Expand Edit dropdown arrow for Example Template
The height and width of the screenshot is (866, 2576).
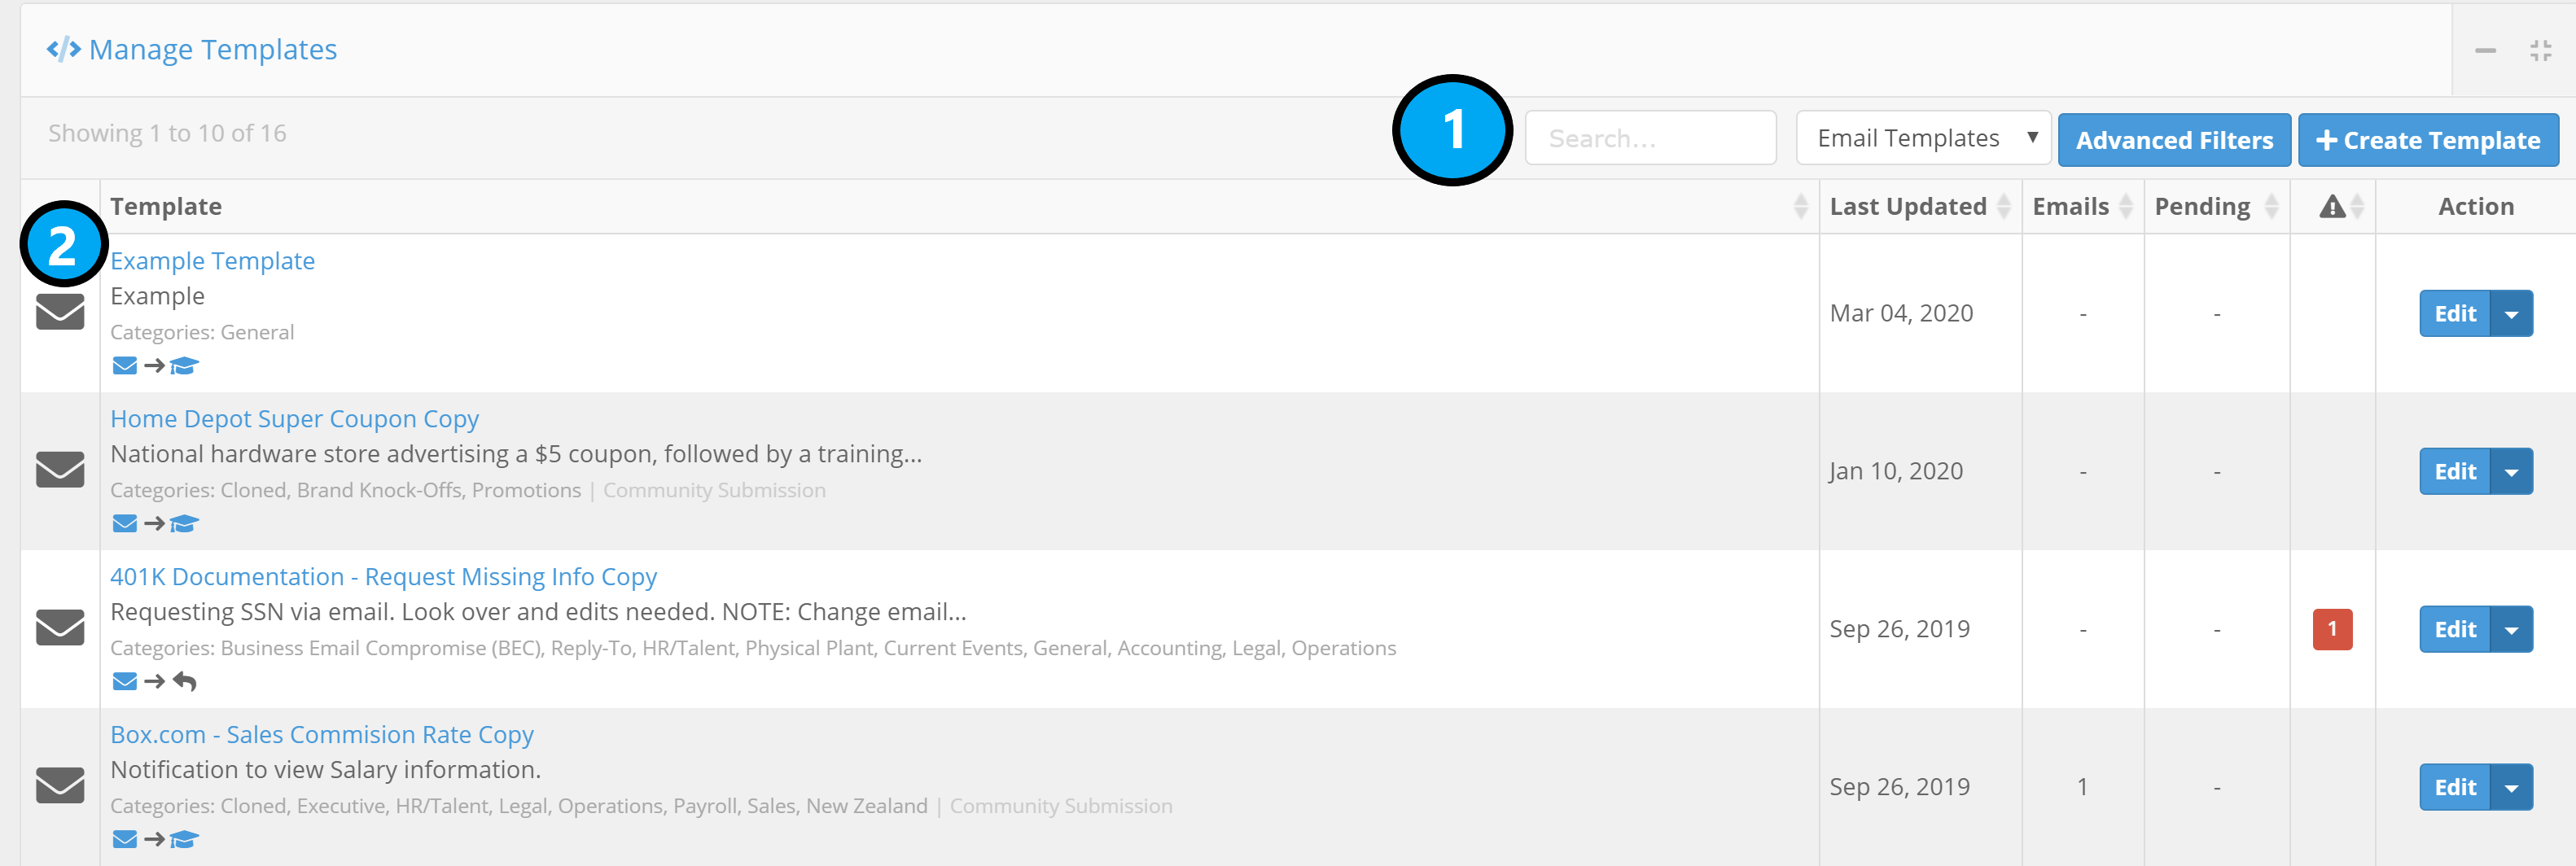point(2511,314)
